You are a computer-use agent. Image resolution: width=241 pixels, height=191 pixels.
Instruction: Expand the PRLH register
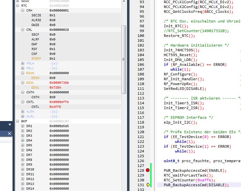pos(23,64)
